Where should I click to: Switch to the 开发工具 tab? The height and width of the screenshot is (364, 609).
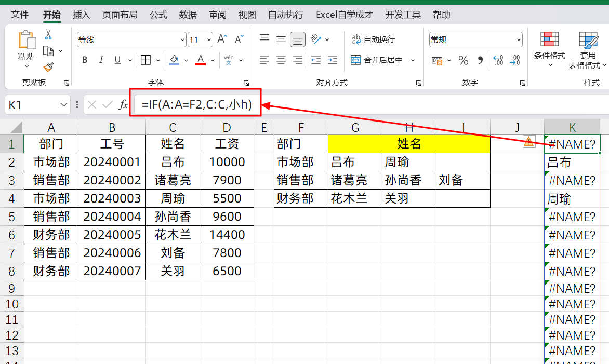pyautogui.click(x=403, y=15)
